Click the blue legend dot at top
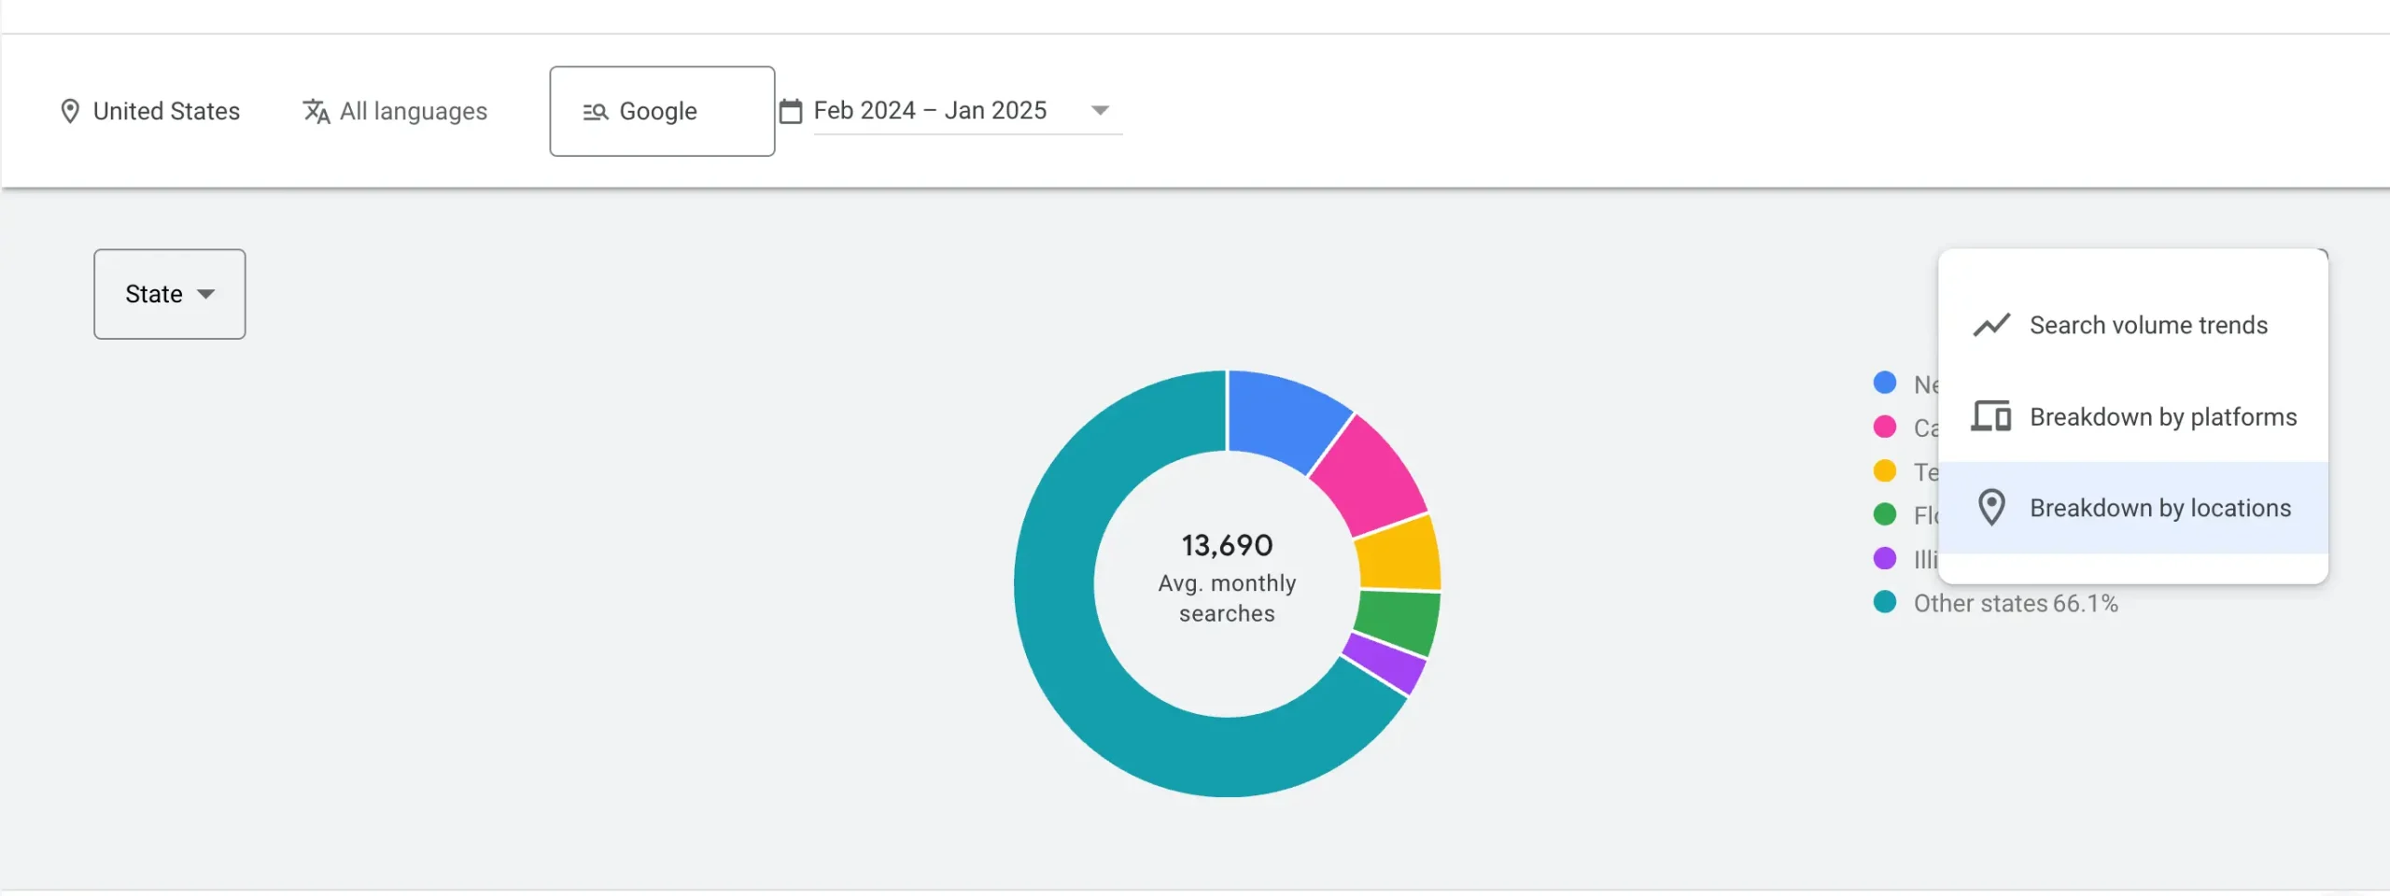This screenshot has width=2390, height=896. [1884, 383]
